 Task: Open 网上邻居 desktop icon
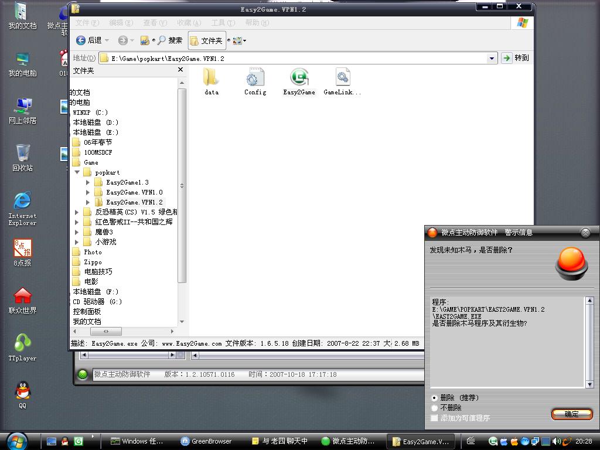pyautogui.click(x=22, y=111)
